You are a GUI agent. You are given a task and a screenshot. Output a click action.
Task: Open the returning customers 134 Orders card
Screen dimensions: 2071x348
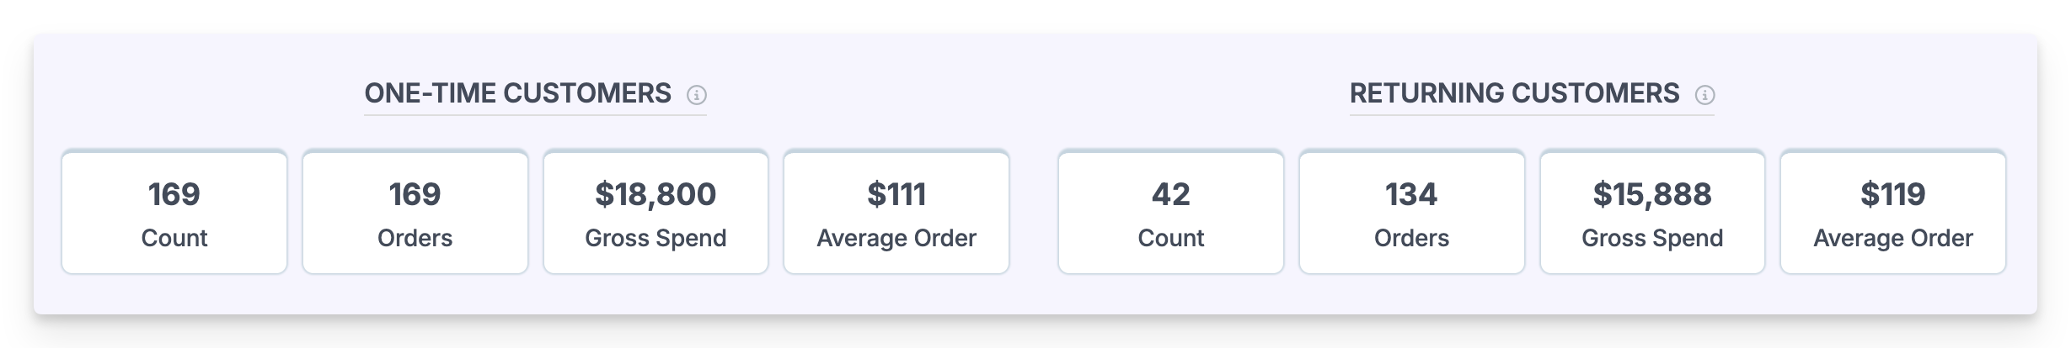pos(1412,212)
